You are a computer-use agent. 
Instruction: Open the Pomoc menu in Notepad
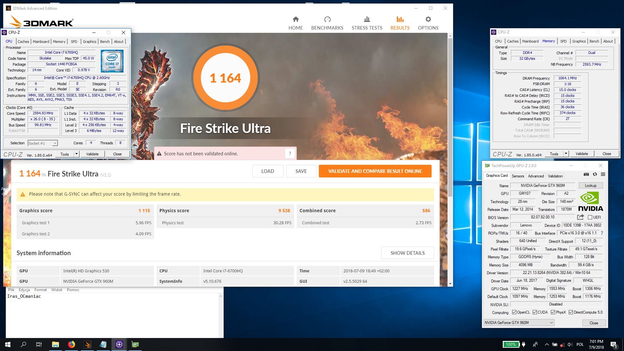(x=73, y=290)
